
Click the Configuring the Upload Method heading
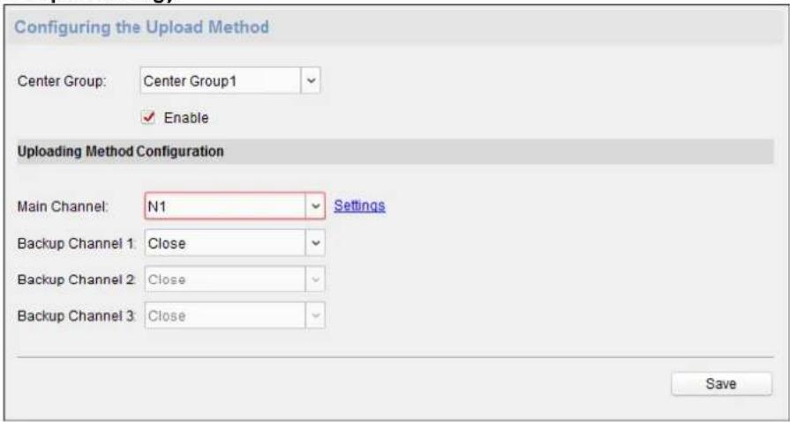pos(141,27)
